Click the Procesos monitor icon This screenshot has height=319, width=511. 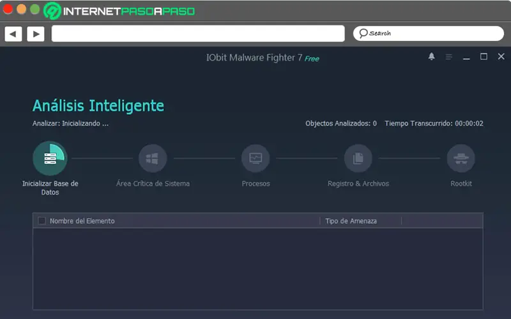(x=256, y=158)
